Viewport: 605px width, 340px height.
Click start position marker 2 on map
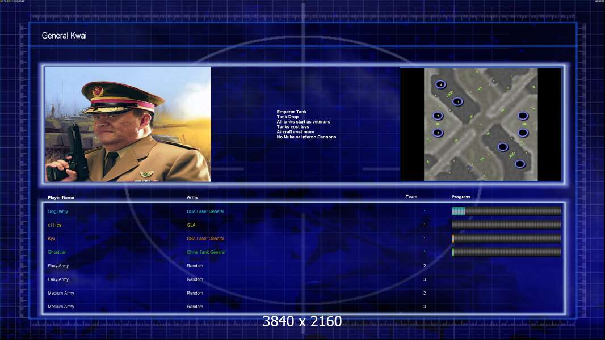pos(438,133)
